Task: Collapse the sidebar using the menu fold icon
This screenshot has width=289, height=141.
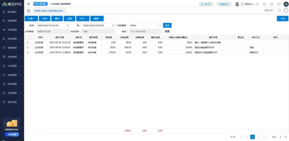Action: pyautogui.click(x=29, y=4)
